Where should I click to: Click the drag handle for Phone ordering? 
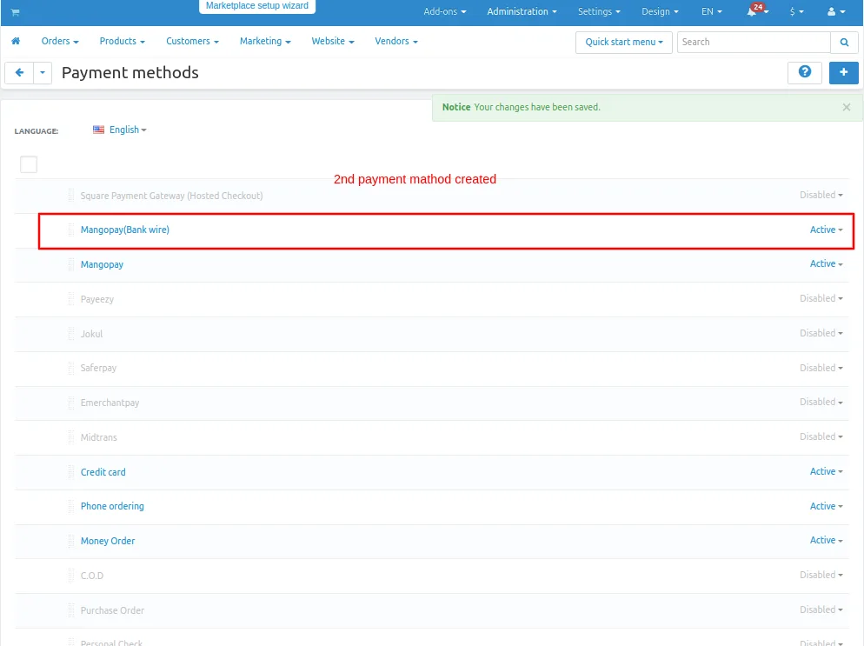pyautogui.click(x=71, y=506)
